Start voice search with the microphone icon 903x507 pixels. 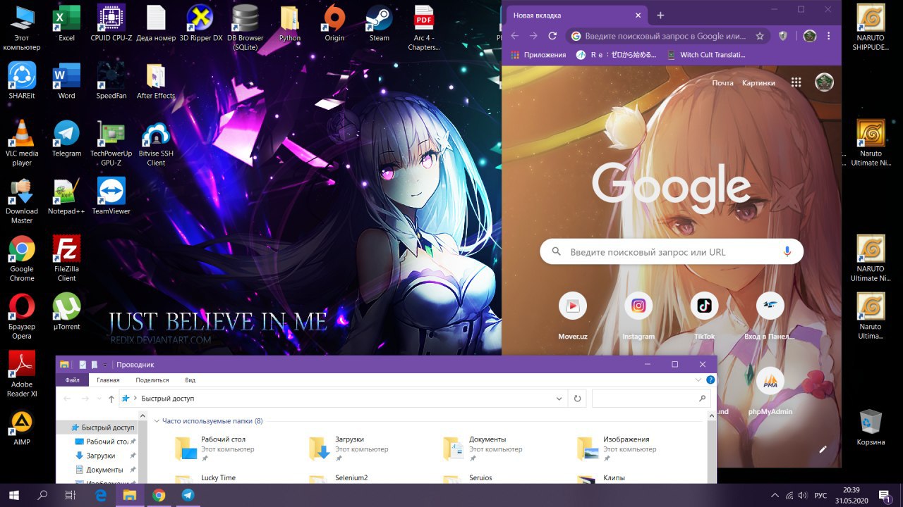click(x=787, y=251)
